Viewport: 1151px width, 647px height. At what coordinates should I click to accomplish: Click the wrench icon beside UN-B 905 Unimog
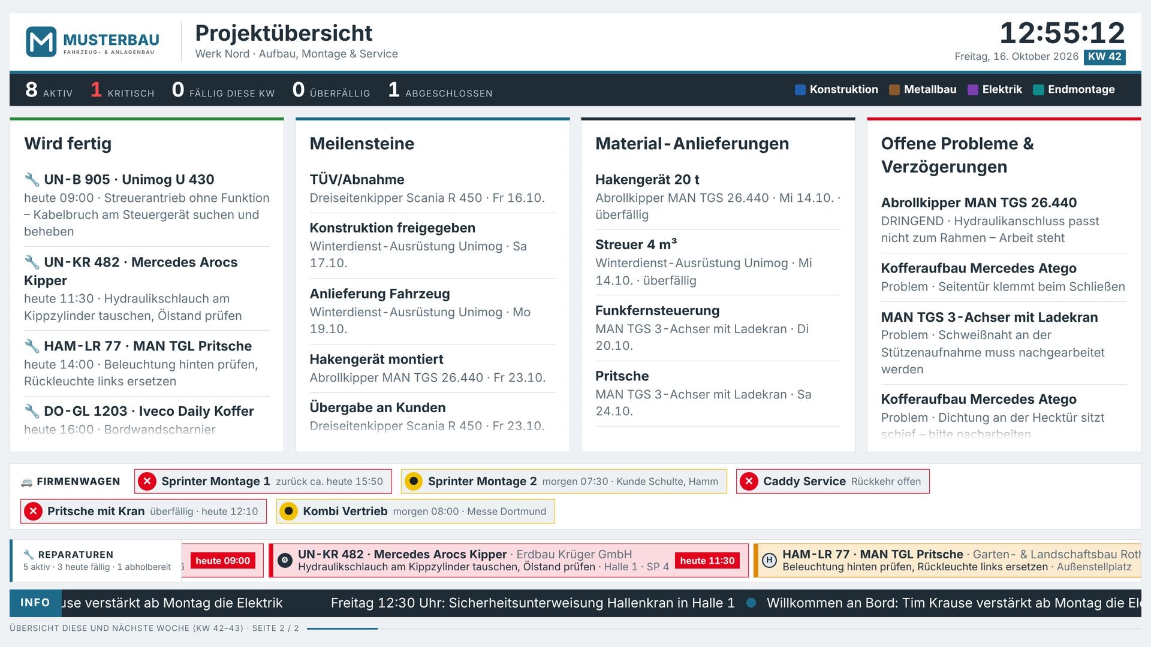tap(32, 179)
